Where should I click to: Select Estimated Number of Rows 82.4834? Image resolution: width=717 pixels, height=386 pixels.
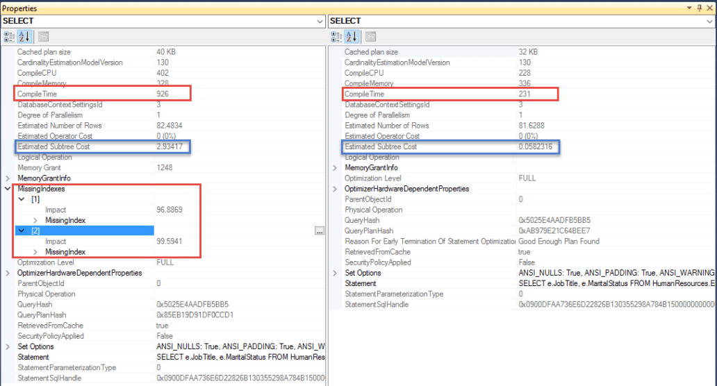pos(170,126)
